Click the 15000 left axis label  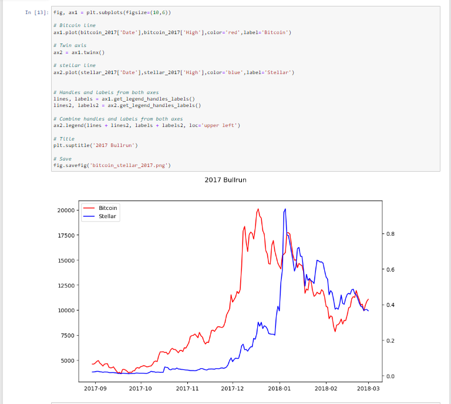pos(66,261)
